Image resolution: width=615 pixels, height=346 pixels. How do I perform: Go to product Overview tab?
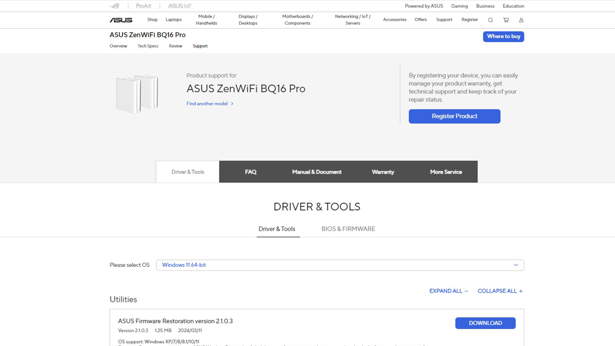[x=118, y=46]
